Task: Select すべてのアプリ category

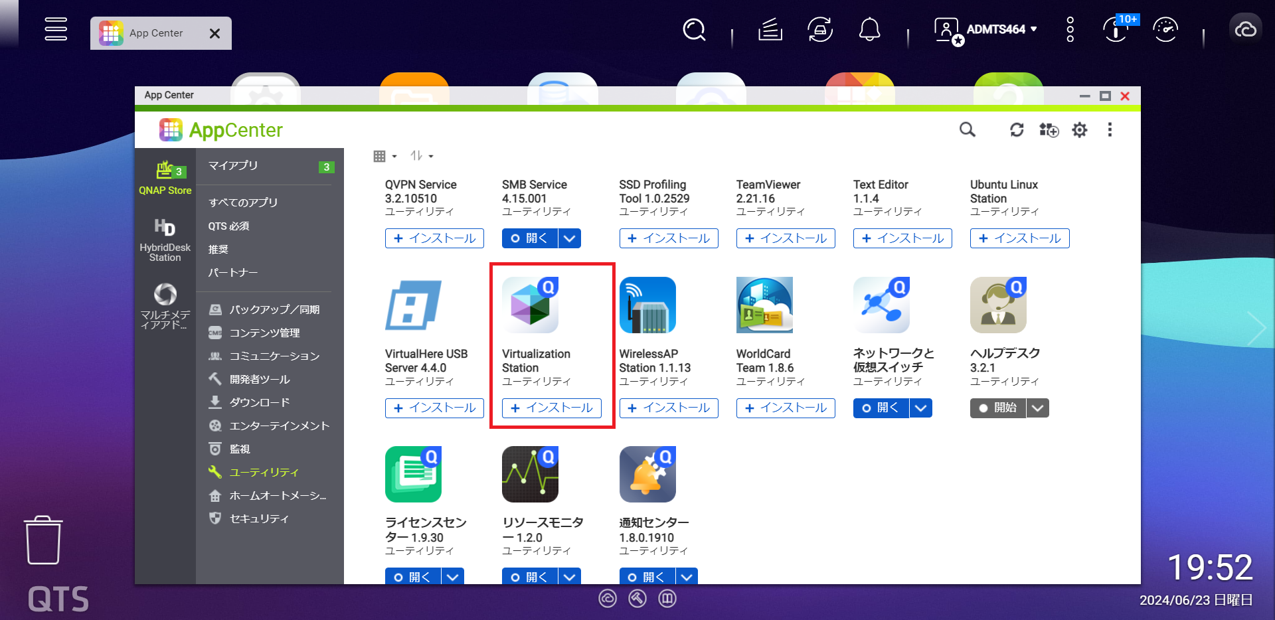Action: pyautogui.click(x=243, y=202)
